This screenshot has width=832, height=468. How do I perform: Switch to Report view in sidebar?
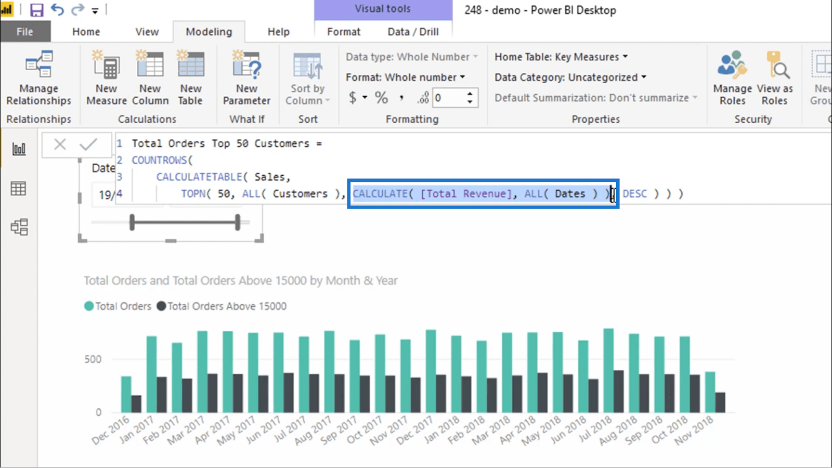click(x=19, y=149)
